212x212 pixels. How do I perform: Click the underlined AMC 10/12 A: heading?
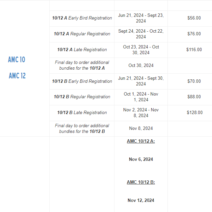141,141
